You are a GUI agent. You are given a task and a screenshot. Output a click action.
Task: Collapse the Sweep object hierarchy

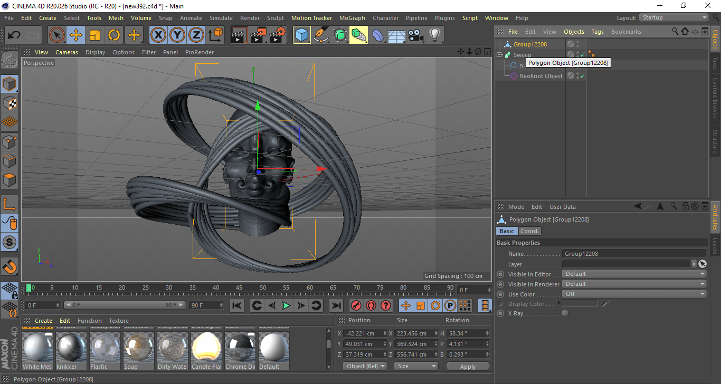pos(499,55)
